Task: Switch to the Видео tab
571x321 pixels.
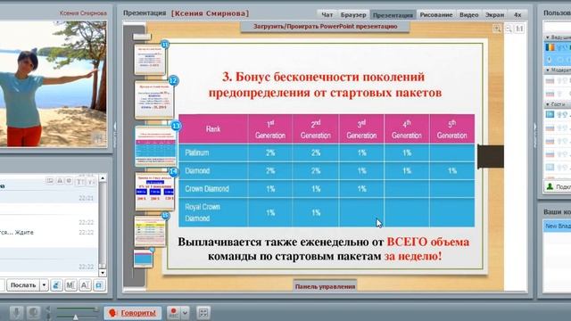Action: pyautogui.click(x=468, y=14)
